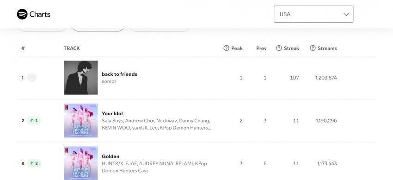393x180 pixels.
Task: Open the back to friends album cover
Action: click(81, 78)
